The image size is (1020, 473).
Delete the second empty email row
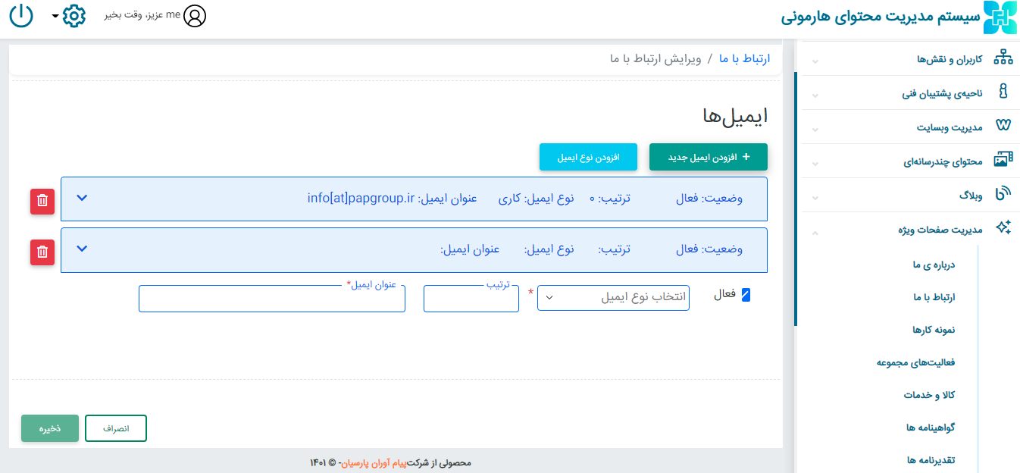pos(42,252)
